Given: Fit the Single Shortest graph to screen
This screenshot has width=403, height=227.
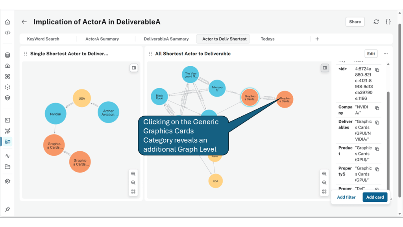Looking at the screenshot, I should 133,192.
